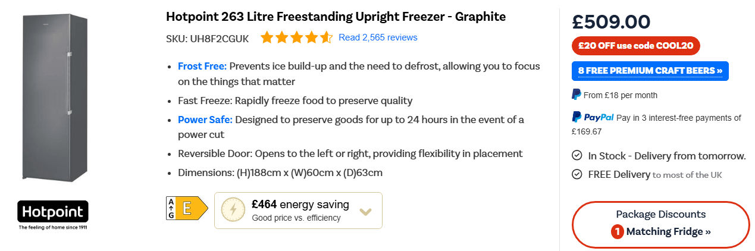Image resolution: width=755 pixels, height=251 pixels.
Task: Click the From £18 per month finance text
Action: point(621,95)
